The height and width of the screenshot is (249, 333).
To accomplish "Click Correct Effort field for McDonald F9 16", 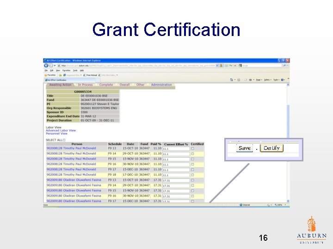I will (176, 165).
